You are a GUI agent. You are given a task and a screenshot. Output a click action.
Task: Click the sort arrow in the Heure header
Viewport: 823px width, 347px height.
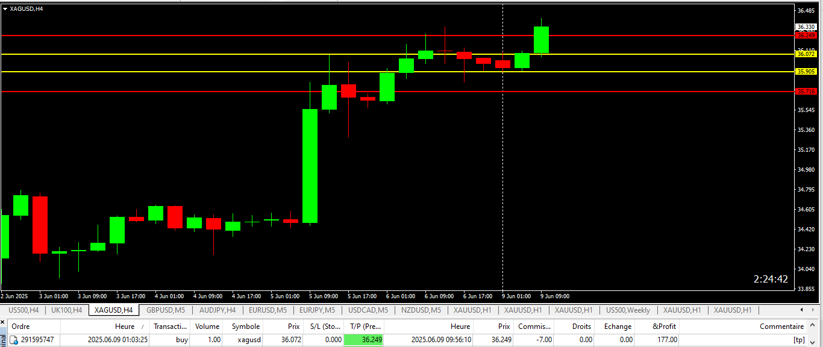coord(142,327)
